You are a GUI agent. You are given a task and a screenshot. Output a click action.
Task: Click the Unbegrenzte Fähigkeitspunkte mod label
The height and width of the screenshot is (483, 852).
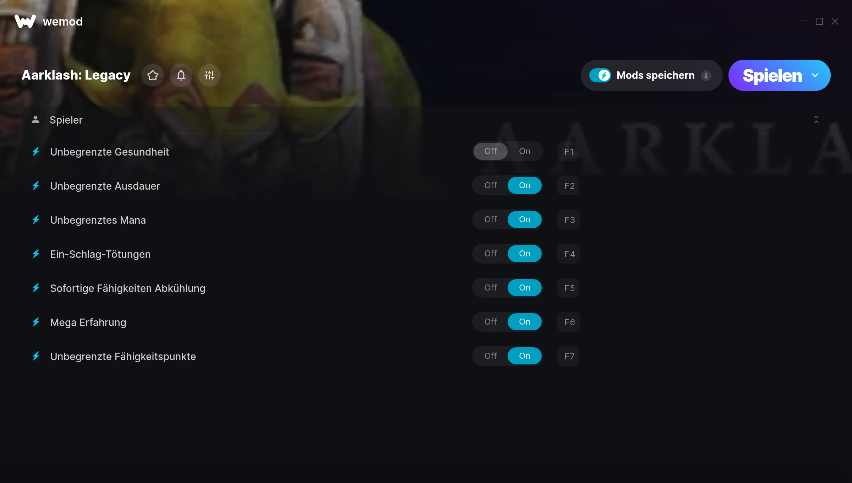click(x=123, y=356)
